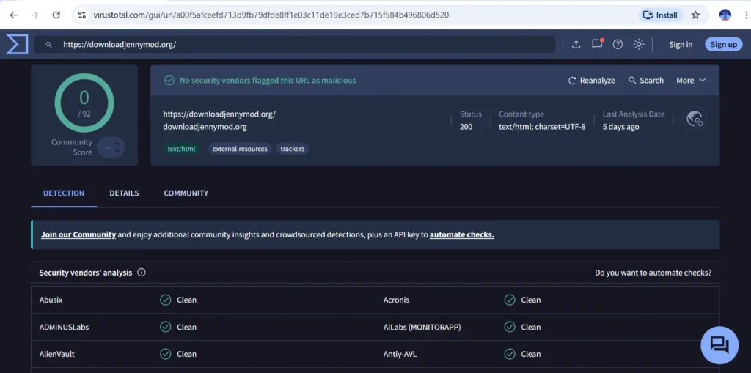Screen dimensions: 751x373
Task: Reload the page with the refresh icon
Action: (56, 15)
